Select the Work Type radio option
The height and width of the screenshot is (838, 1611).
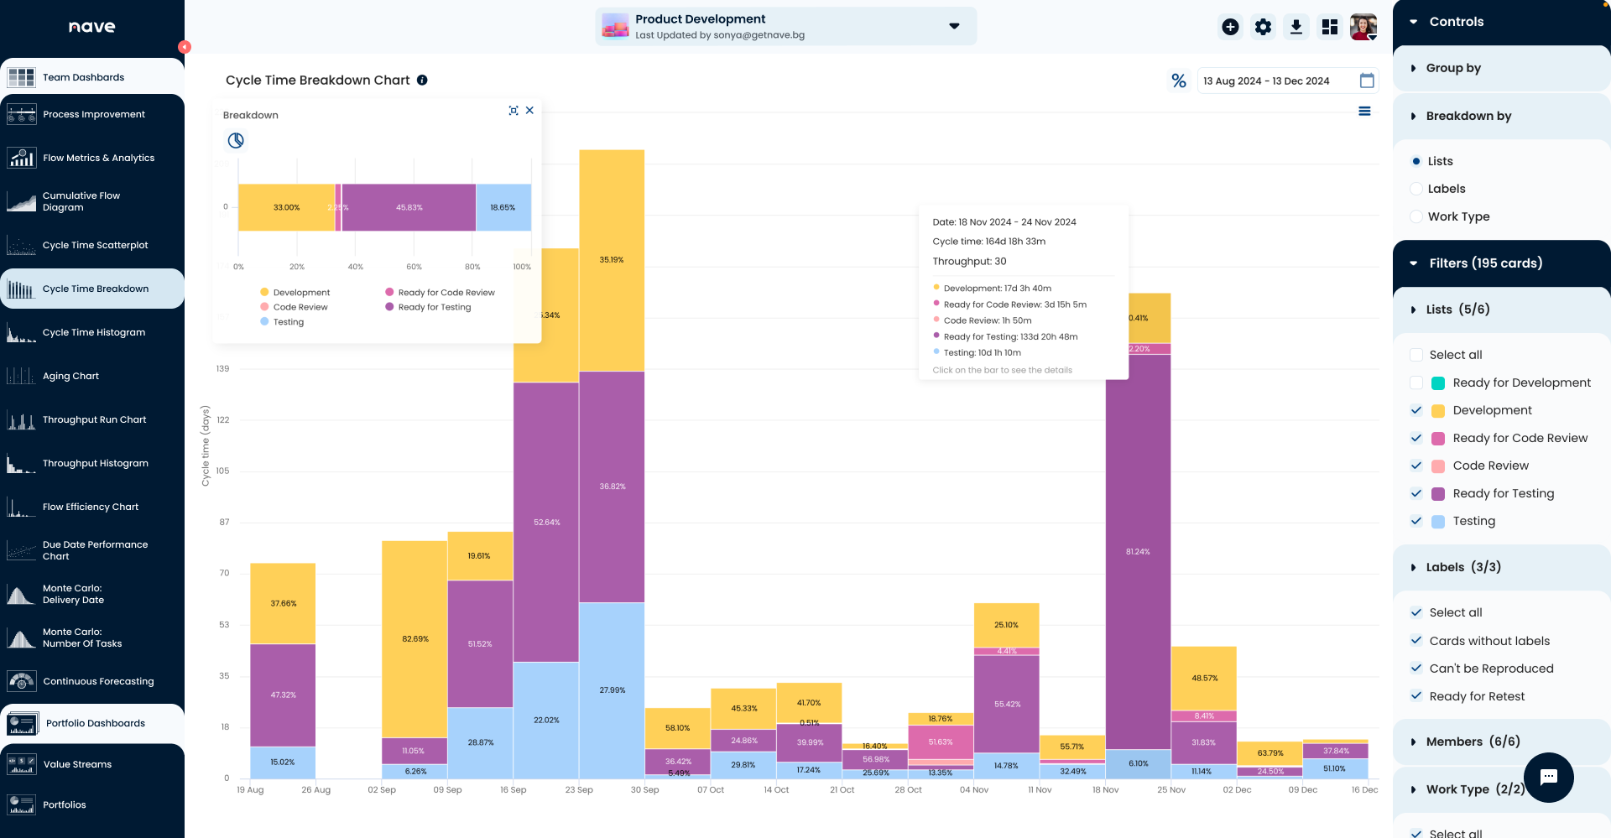pyautogui.click(x=1416, y=216)
